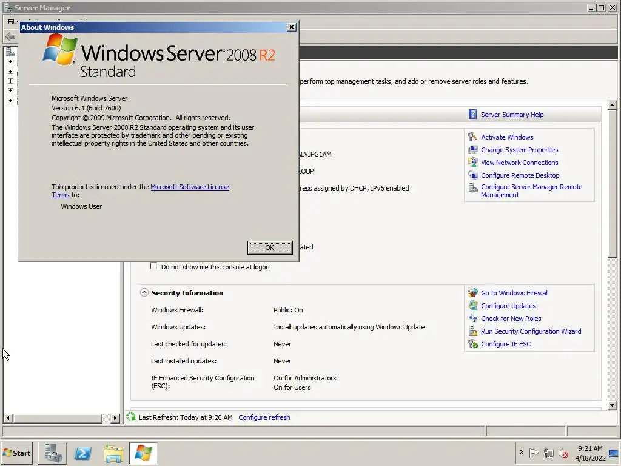Click the 'Public: On' firewall value
Screen dimensions: 621x466
(x=288, y=310)
